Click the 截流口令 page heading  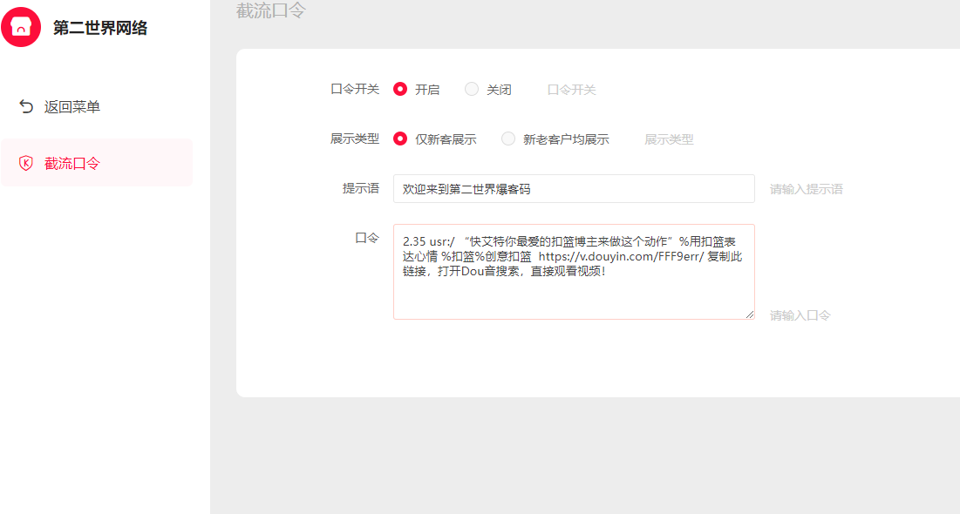pos(271,11)
